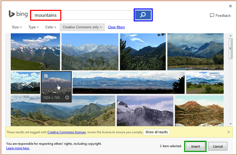Select the wide panoramic mountain range thumbnail

tap(128, 83)
